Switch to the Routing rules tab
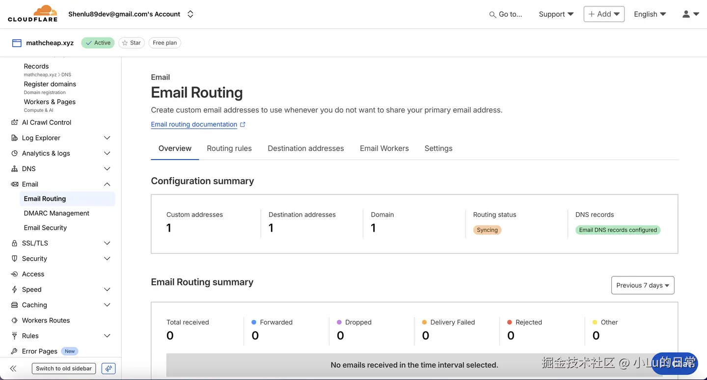 pyautogui.click(x=229, y=148)
